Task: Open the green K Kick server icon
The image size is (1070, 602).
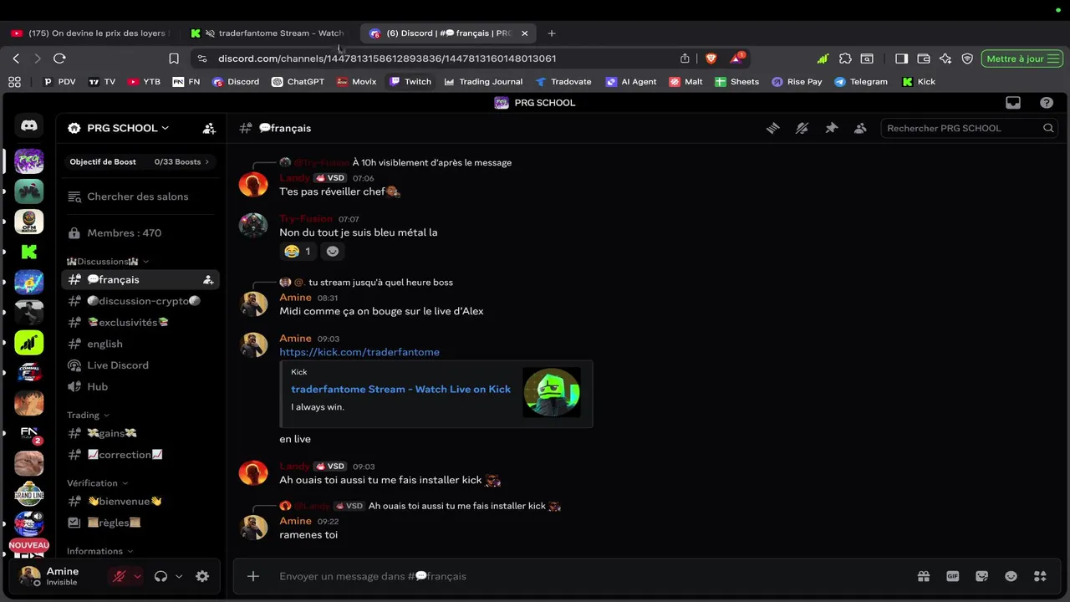Action: [29, 252]
